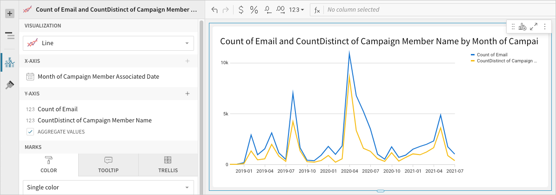
Task: Open the 123 number format dropdown
Action: 296,10
